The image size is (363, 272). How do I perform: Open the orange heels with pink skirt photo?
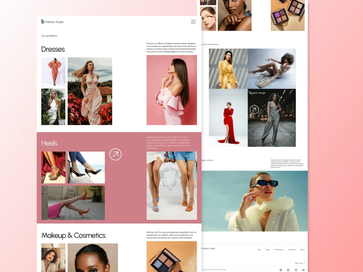[73, 203]
